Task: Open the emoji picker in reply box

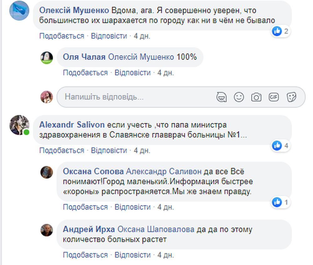Action: (239, 97)
